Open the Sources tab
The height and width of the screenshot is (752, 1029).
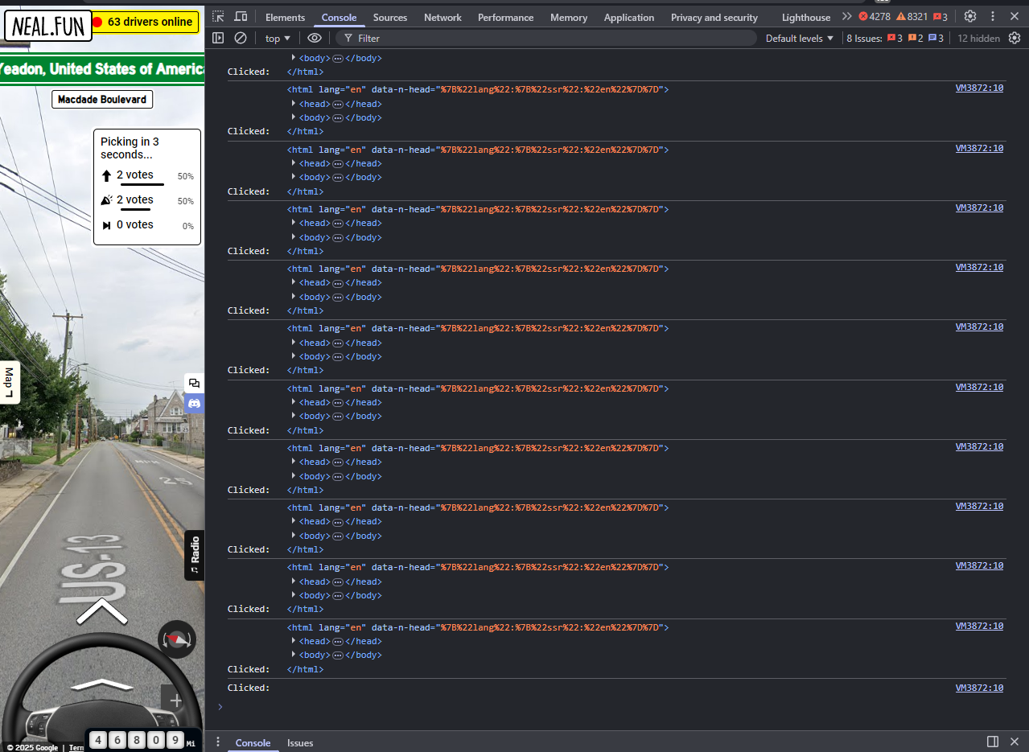[390, 17]
